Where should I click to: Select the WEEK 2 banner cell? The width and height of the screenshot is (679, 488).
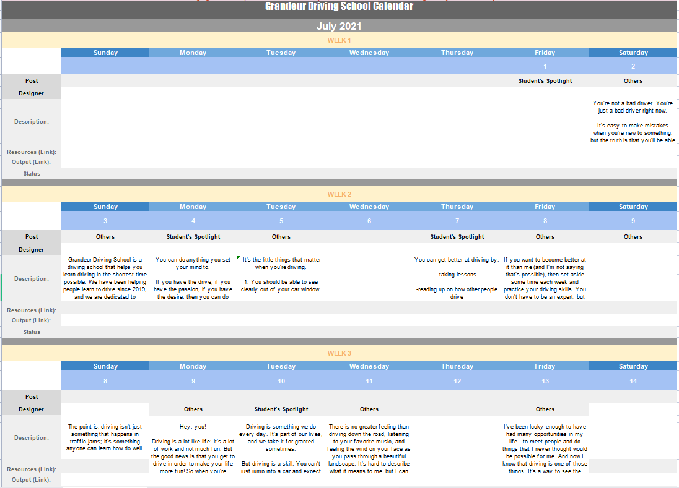coord(339,194)
